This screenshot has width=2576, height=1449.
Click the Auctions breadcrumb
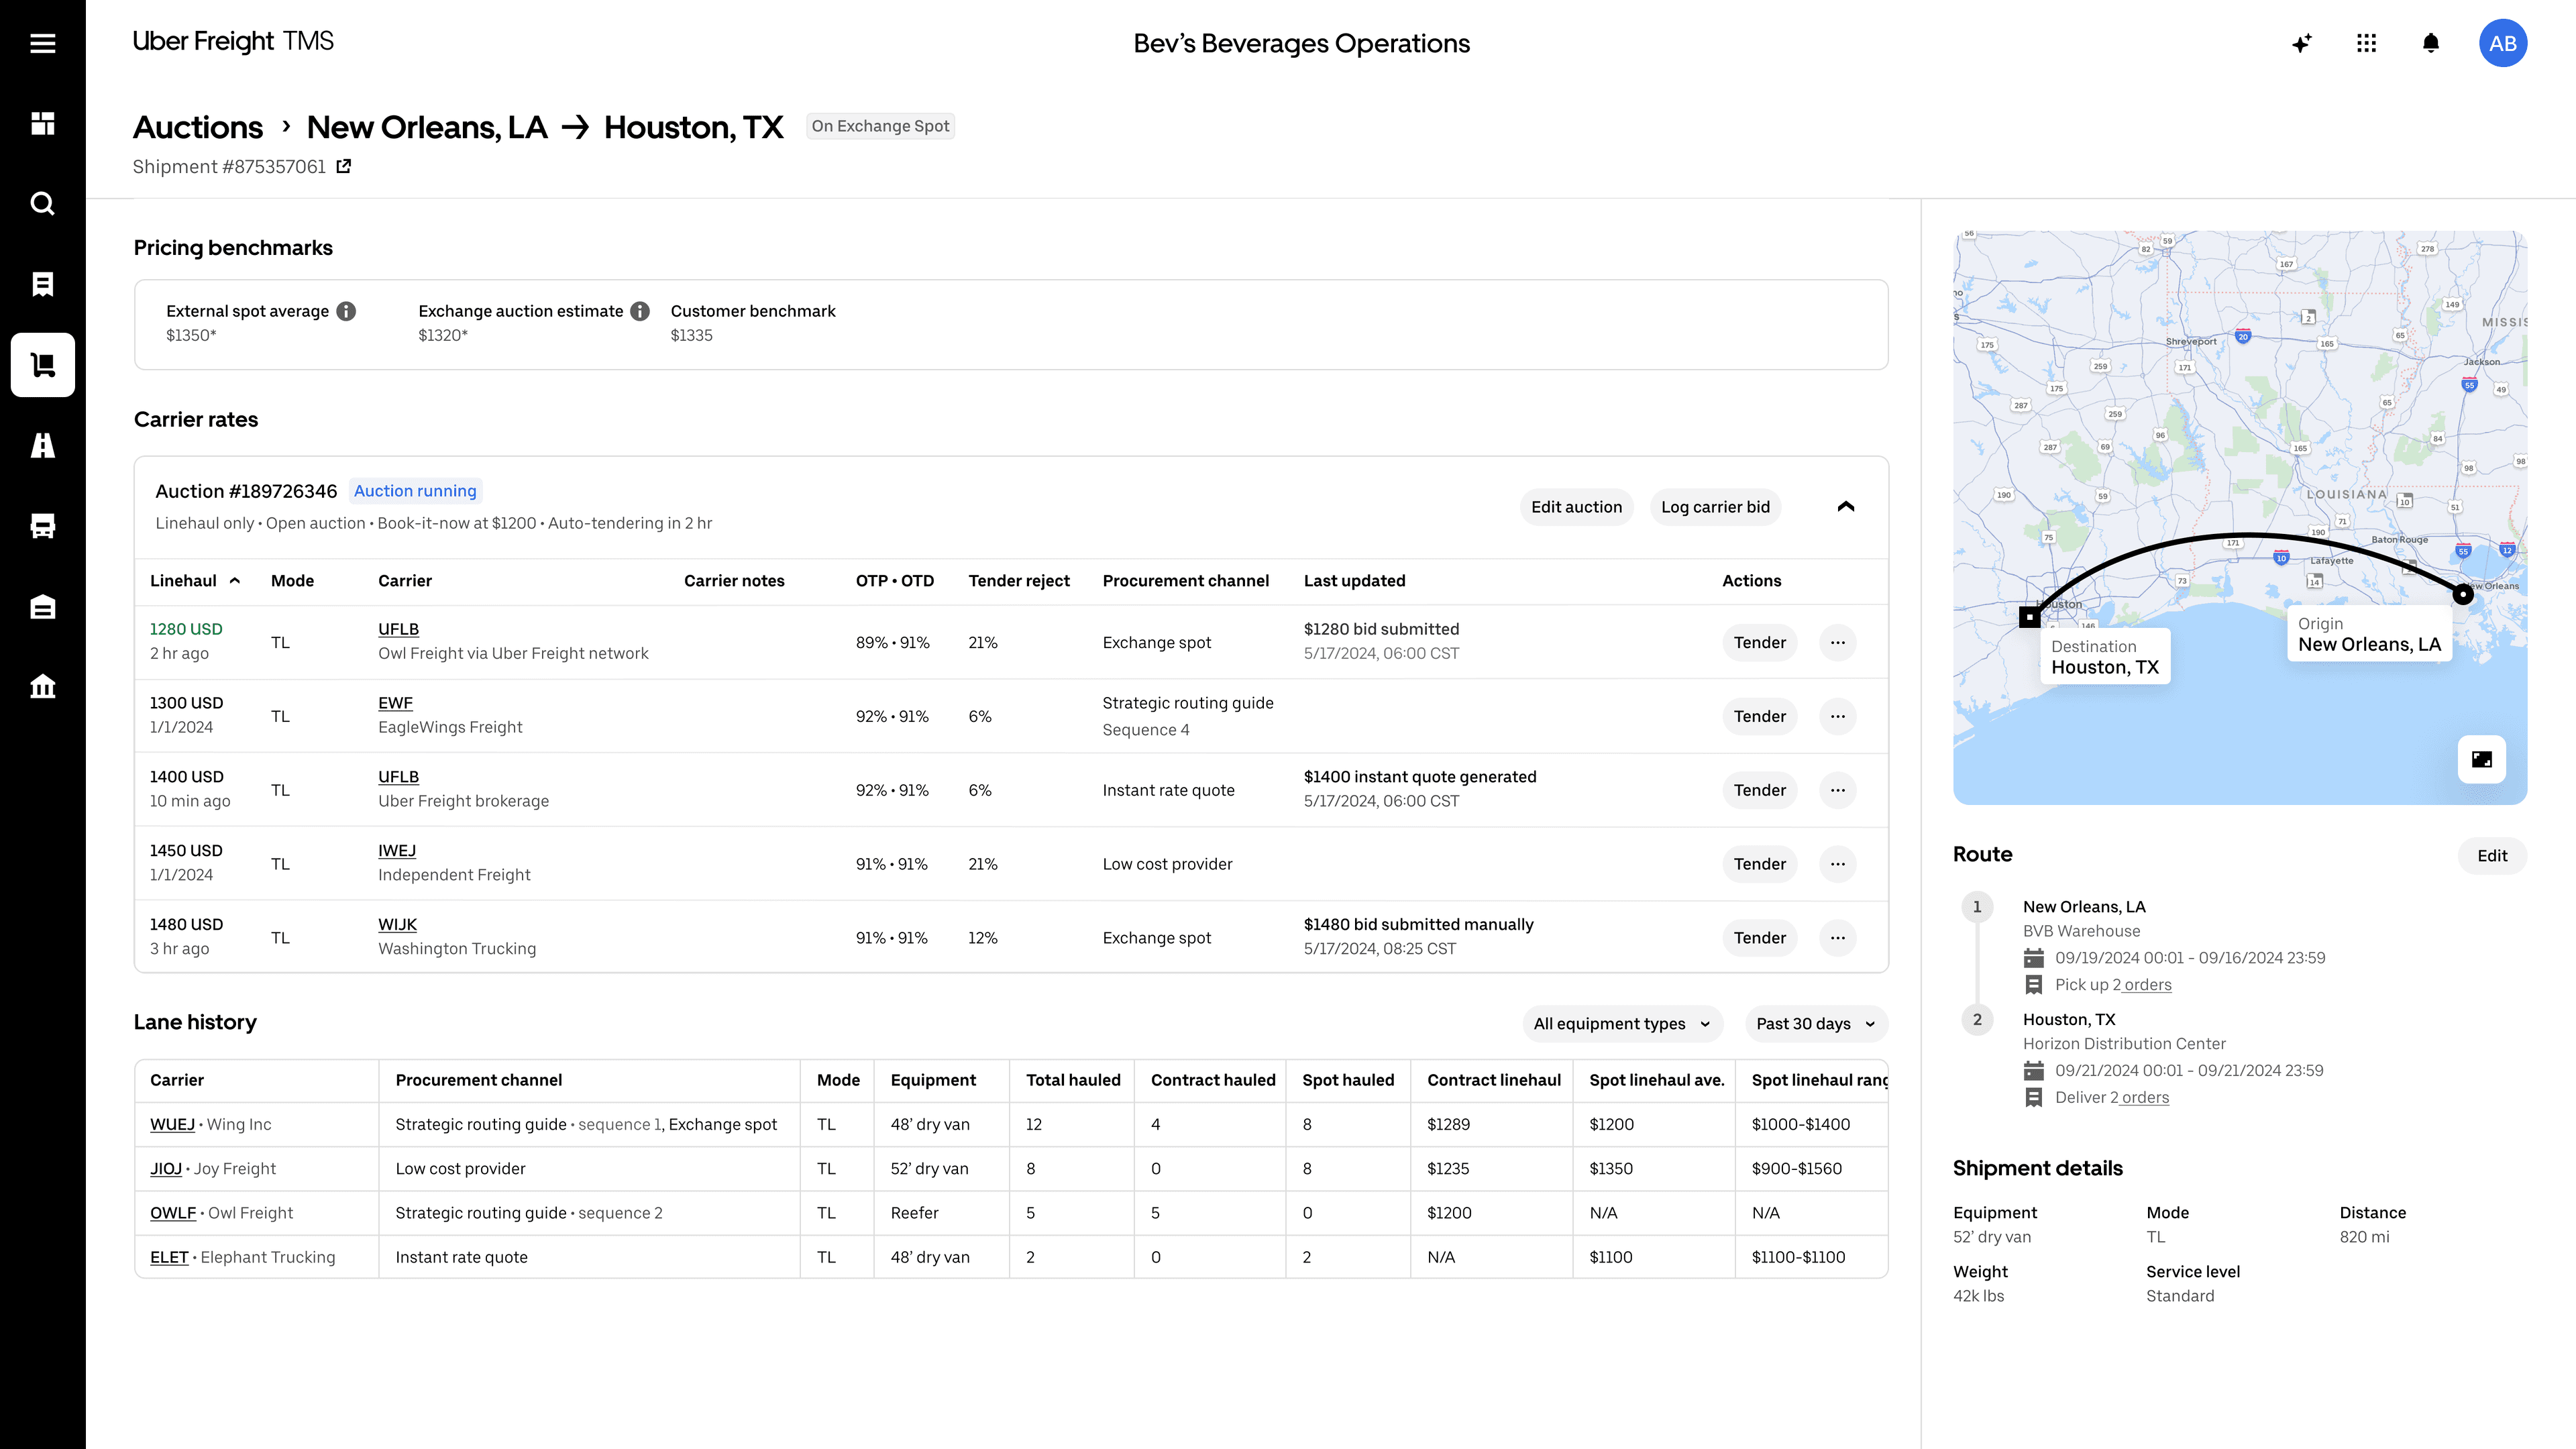pyautogui.click(x=198, y=127)
